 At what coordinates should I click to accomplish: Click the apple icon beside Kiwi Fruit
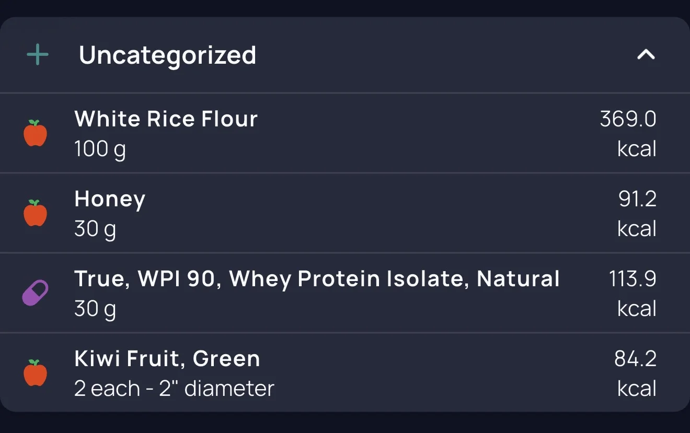36,373
